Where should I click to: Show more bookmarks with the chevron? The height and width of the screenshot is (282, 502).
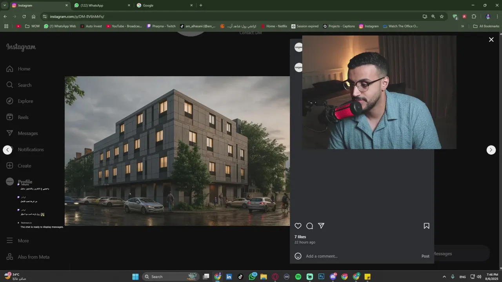click(462, 26)
